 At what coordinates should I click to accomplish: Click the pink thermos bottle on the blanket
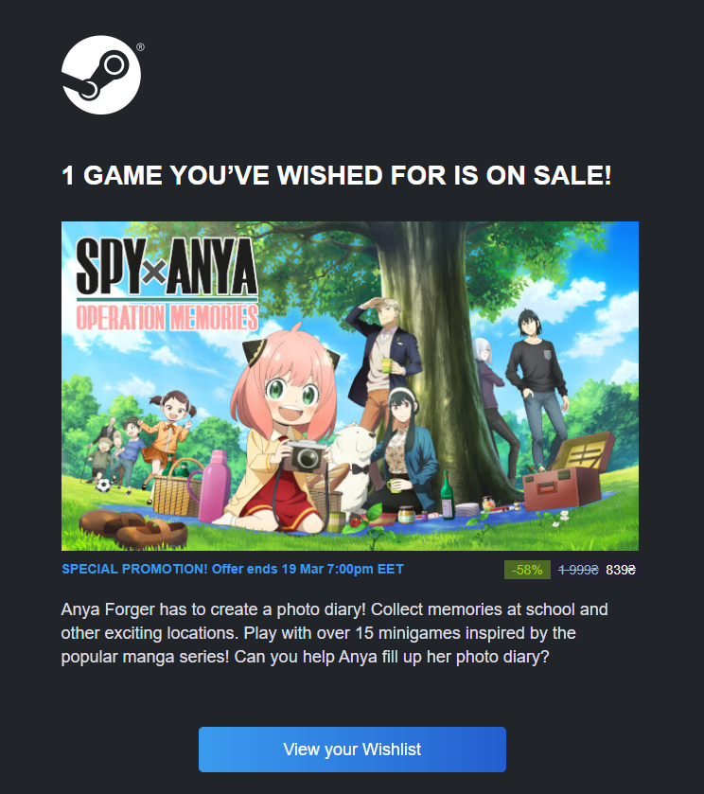[x=215, y=485]
